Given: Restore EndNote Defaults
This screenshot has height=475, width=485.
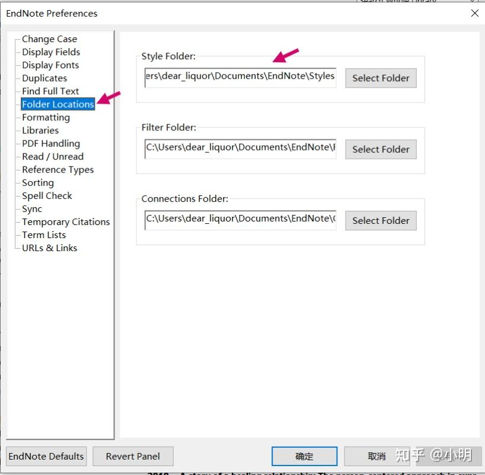Looking at the screenshot, I should [x=46, y=457].
